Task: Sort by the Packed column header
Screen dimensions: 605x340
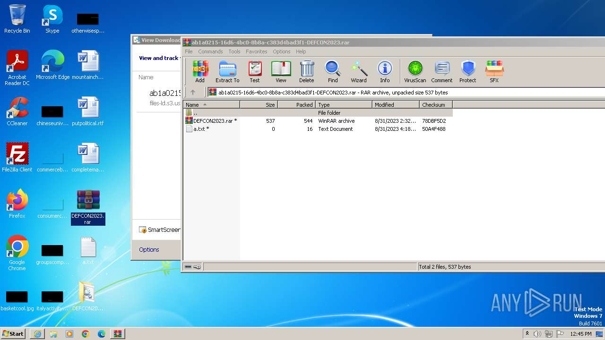Action: click(x=297, y=105)
